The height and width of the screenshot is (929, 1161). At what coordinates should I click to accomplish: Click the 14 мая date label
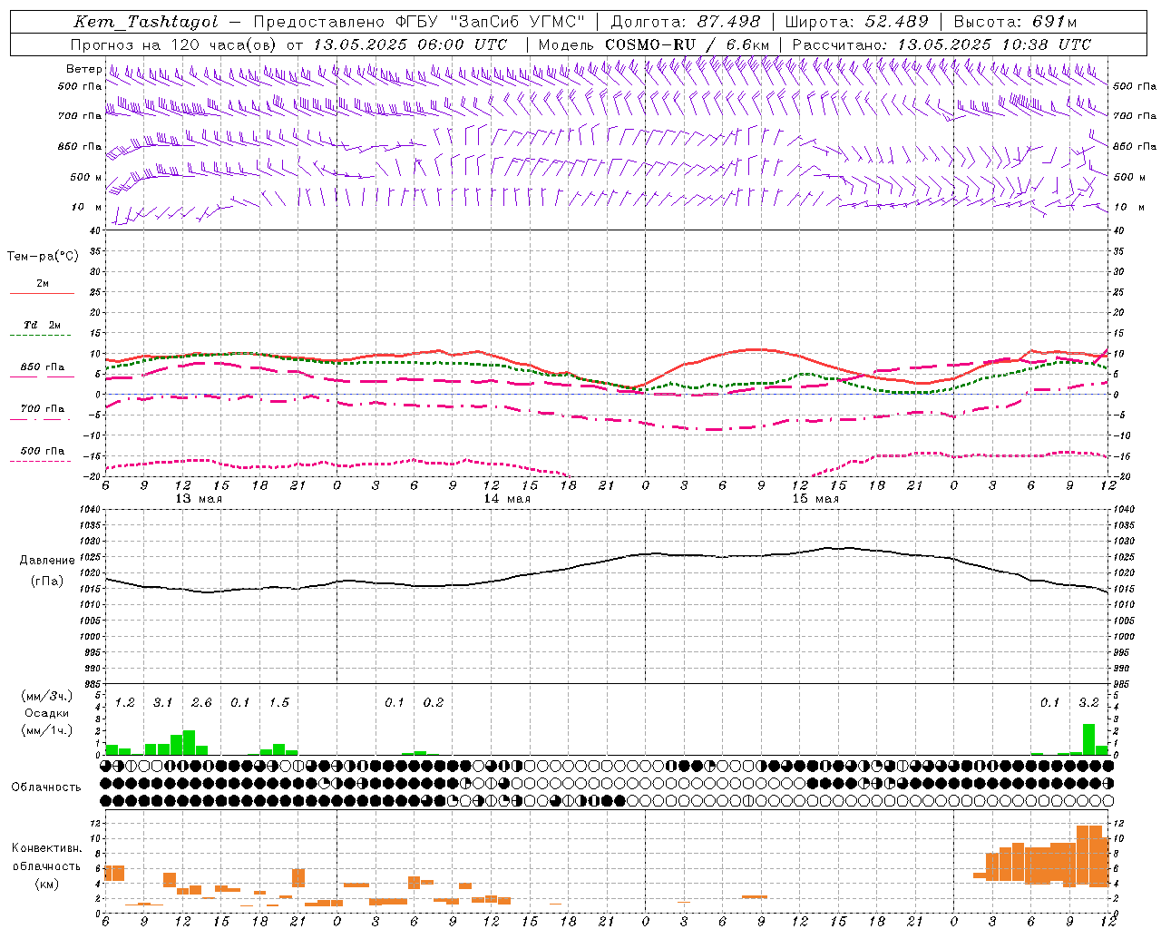point(507,499)
